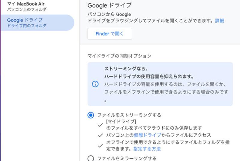Click the Finder で開く button

(109, 34)
